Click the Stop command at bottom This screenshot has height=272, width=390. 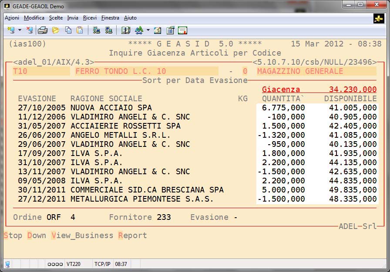click(x=13, y=236)
